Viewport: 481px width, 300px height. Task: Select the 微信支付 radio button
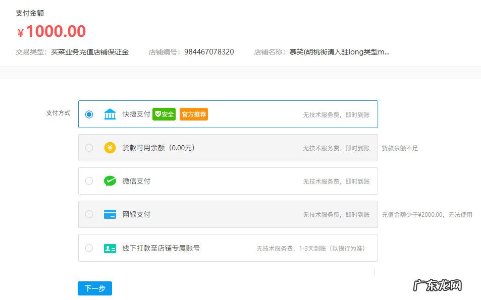coord(89,181)
